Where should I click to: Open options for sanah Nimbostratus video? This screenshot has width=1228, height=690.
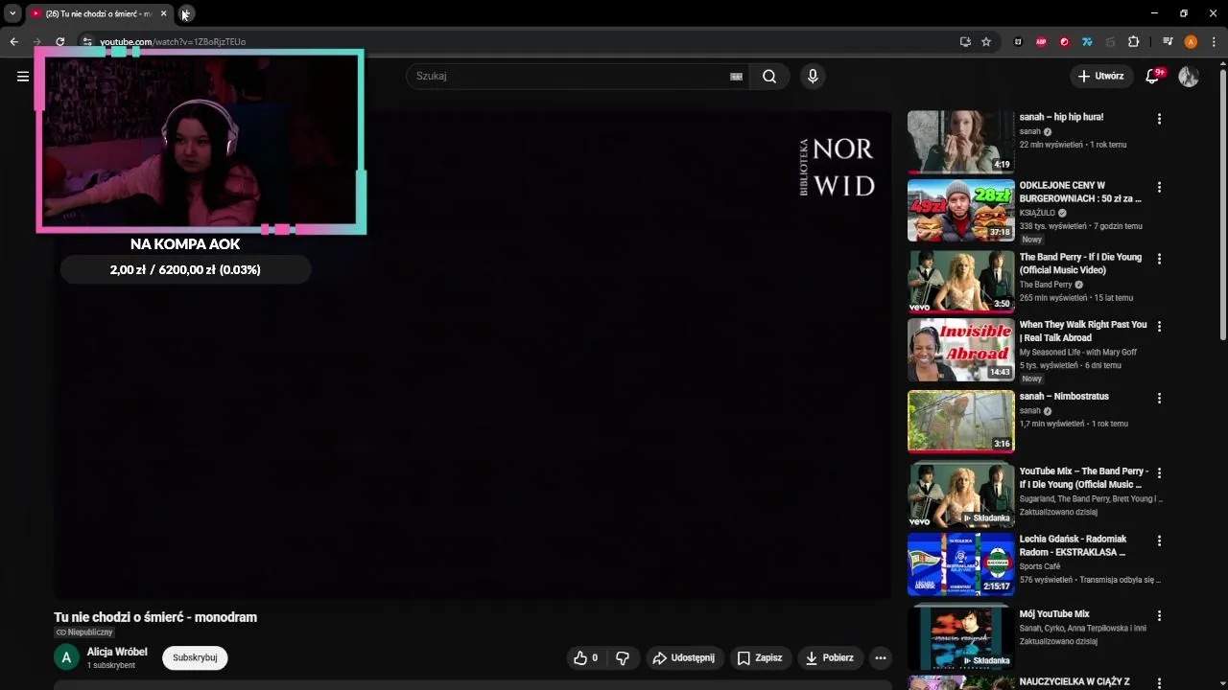pyautogui.click(x=1159, y=398)
